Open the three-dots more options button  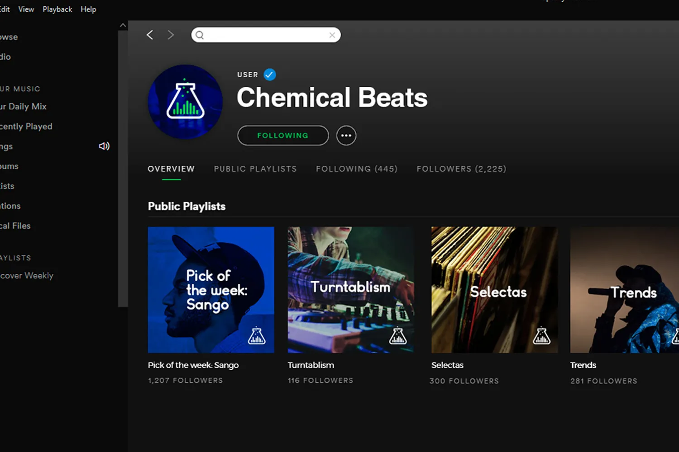[x=346, y=136]
